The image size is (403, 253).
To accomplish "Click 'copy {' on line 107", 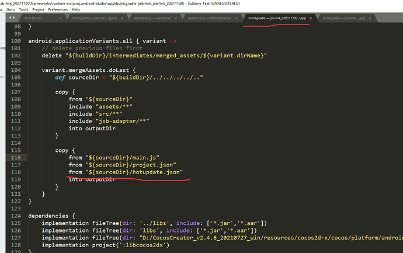I will pyautogui.click(x=65, y=92).
